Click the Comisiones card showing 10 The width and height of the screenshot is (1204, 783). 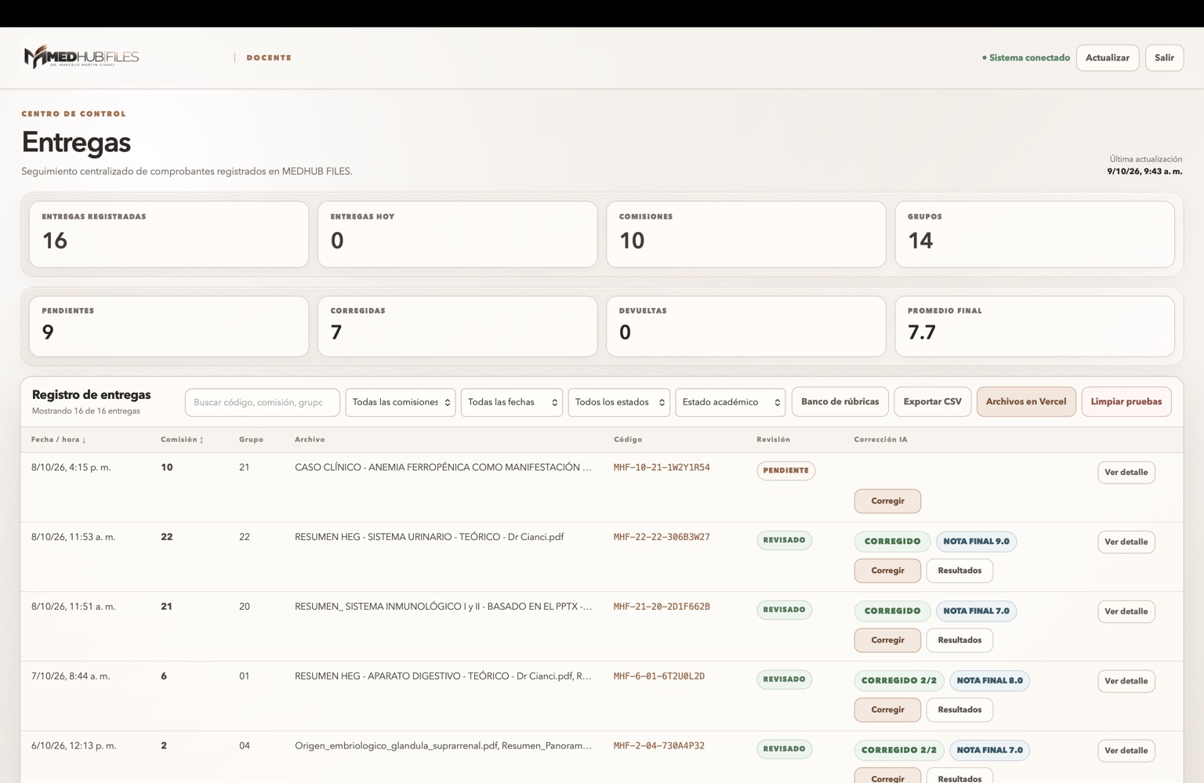[x=746, y=234]
